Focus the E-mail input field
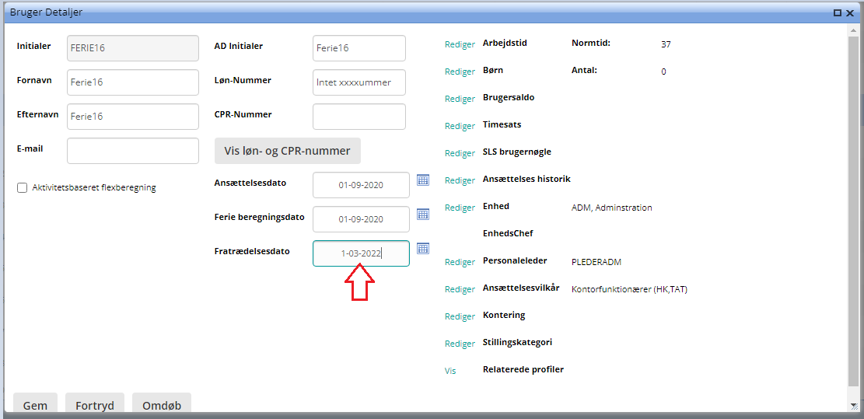The height and width of the screenshot is (419, 864). click(133, 151)
